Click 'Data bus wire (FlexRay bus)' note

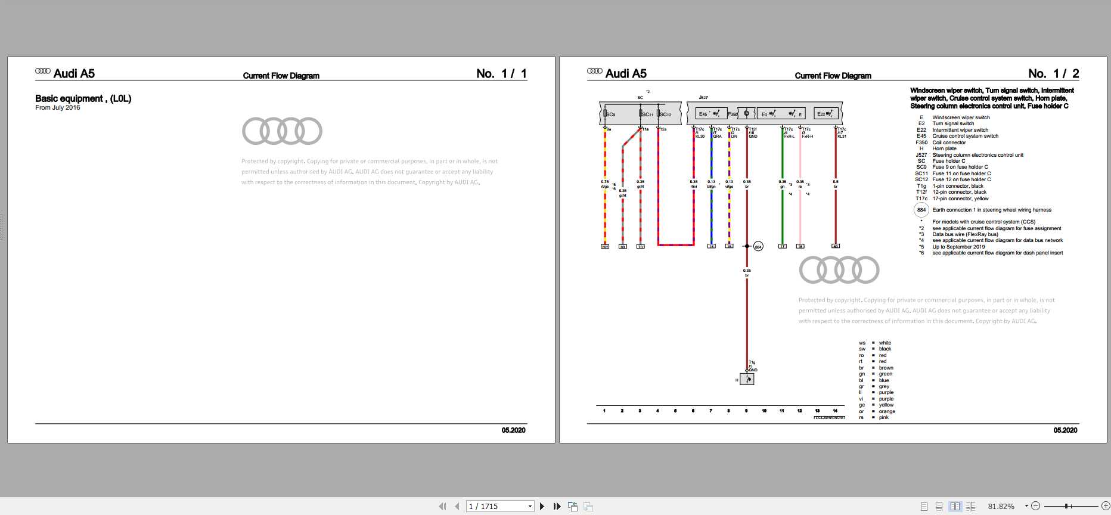pos(965,234)
